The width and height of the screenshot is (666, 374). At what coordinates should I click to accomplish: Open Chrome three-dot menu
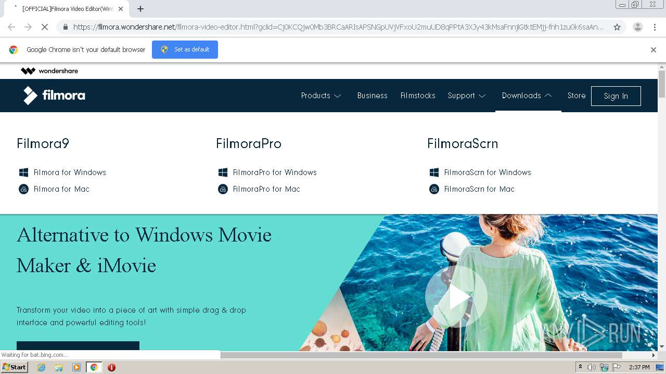point(655,27)
